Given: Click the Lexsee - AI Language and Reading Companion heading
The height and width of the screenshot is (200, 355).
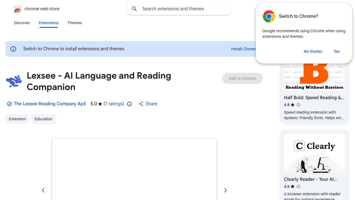Looking at the screenshot, I should (x=99, y=81).
